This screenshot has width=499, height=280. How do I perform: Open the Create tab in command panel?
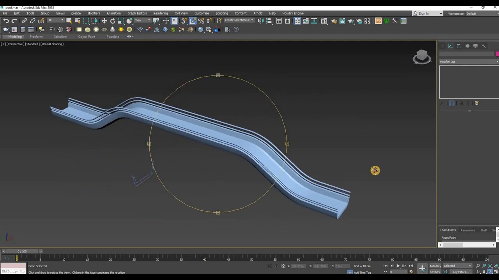tap(442, 46)
